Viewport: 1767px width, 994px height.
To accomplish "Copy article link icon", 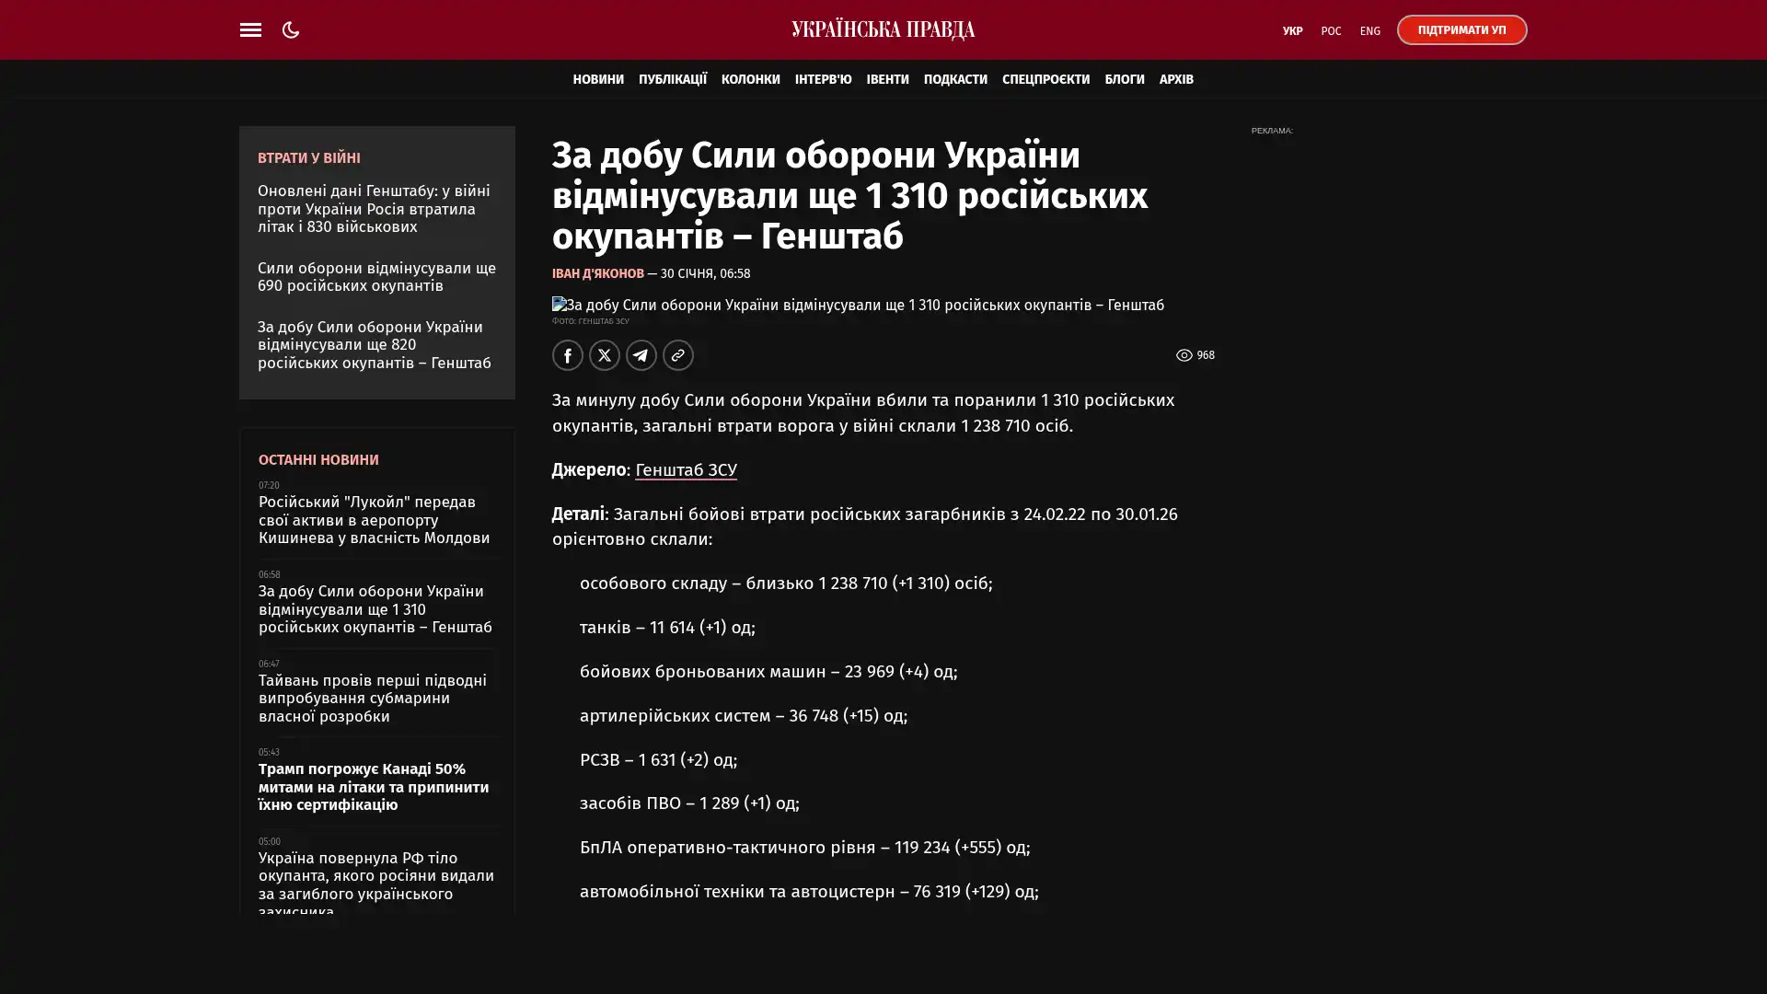I will tap(677, 355).
